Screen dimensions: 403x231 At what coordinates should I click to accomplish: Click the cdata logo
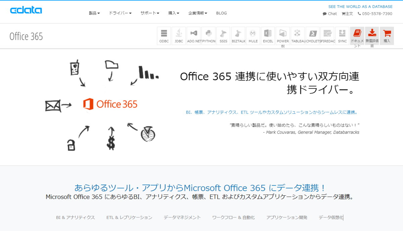(26, 10)
